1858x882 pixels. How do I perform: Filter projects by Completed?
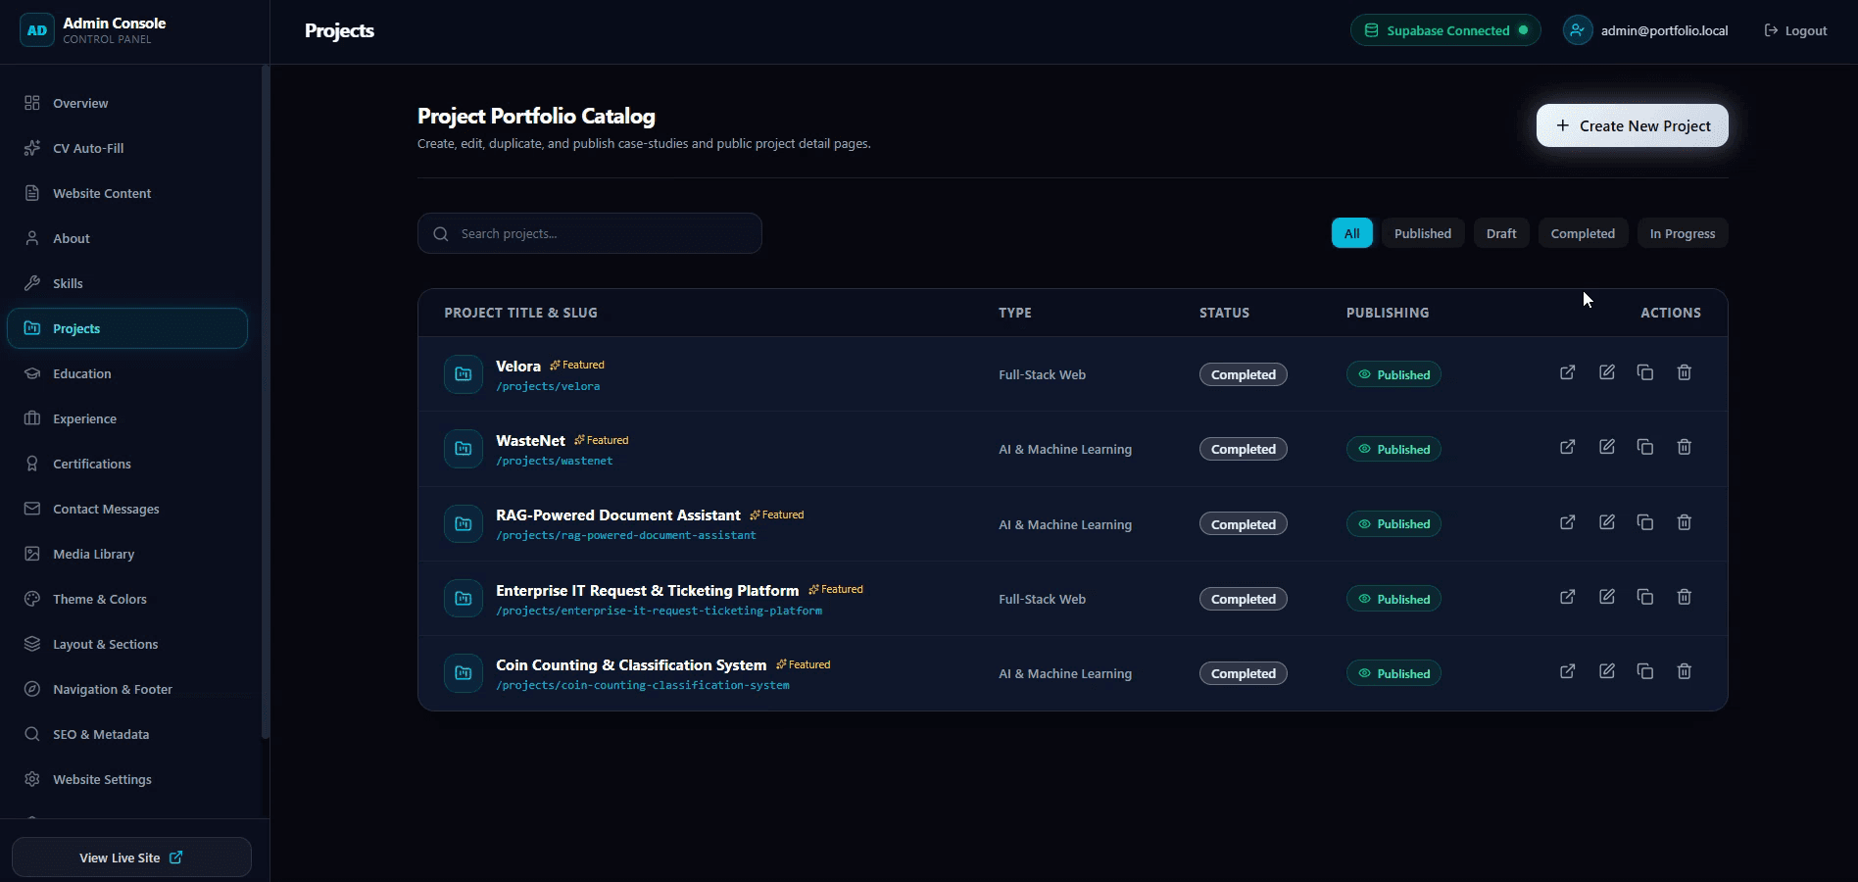[1583, 233]
